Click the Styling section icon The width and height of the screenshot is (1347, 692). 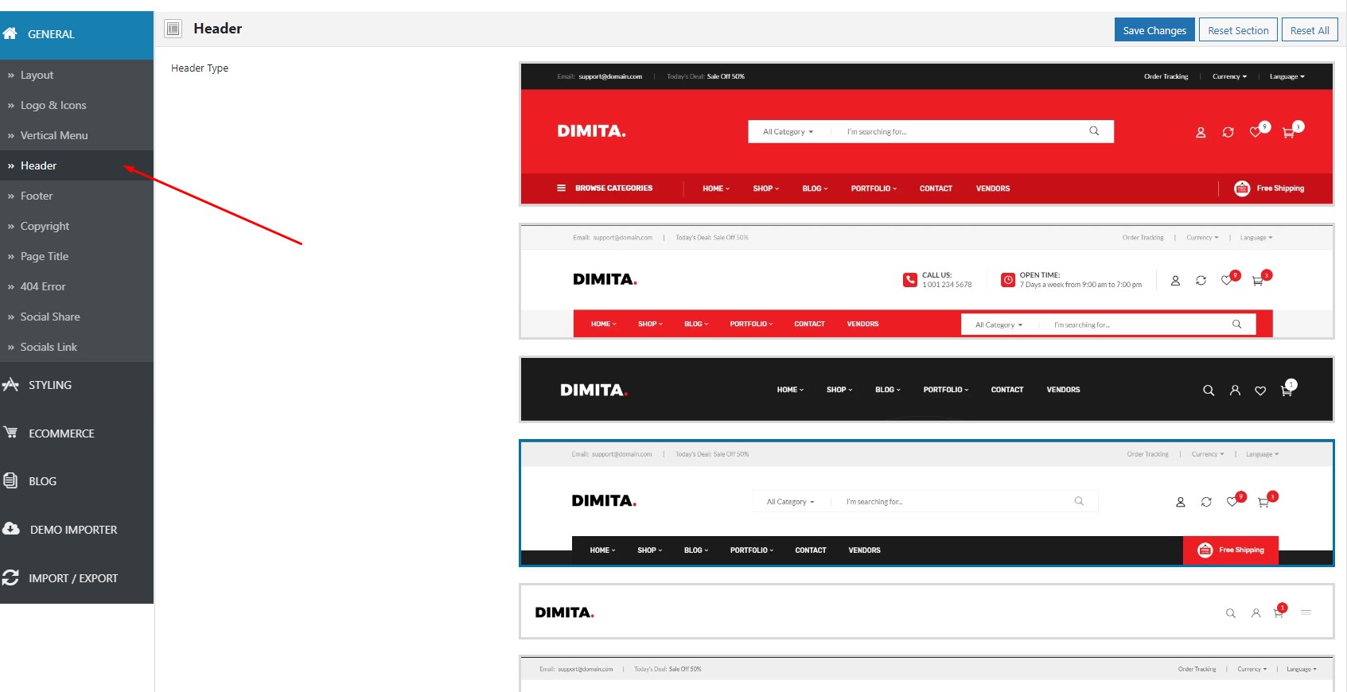(x=10, y=384)
